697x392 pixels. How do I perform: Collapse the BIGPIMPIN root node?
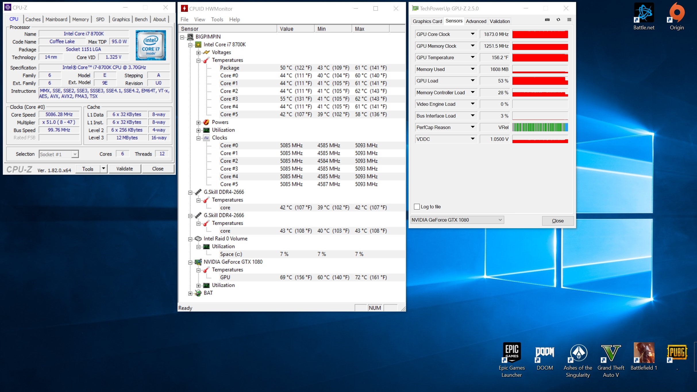[182, 37]
